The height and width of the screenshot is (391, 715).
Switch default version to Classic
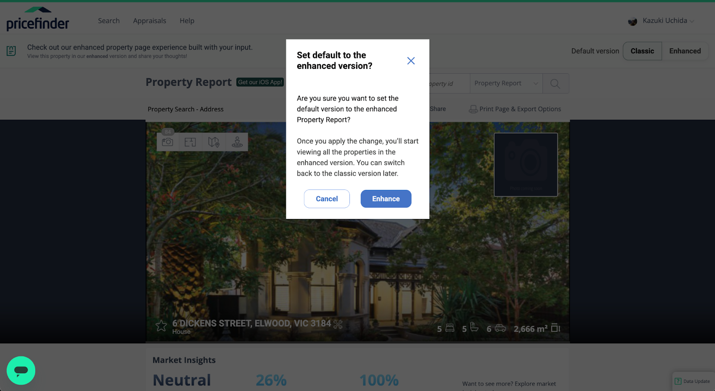(642, 51)
